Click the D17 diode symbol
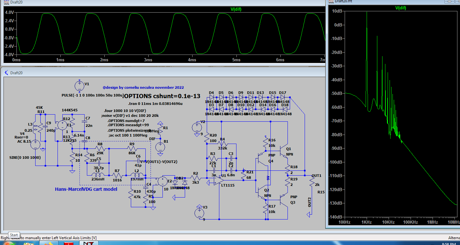Viewport: 460px width, 245px height. coord(282,97)
